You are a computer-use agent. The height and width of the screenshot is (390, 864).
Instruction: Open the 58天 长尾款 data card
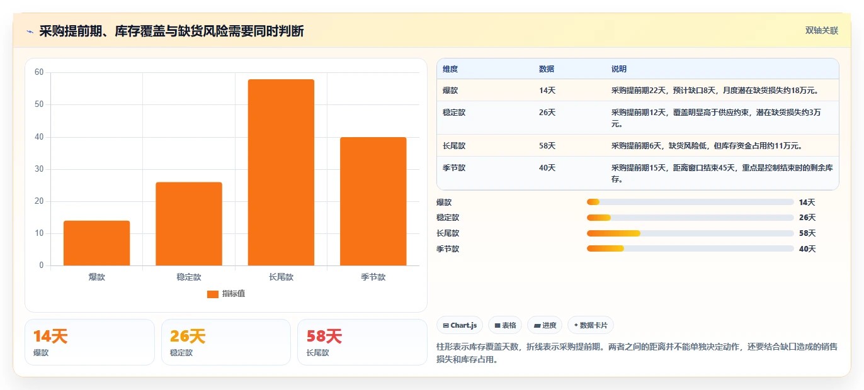[362, 342]
